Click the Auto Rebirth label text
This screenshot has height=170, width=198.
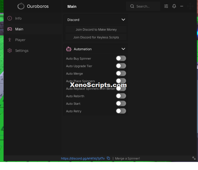[x=75, y=96]
